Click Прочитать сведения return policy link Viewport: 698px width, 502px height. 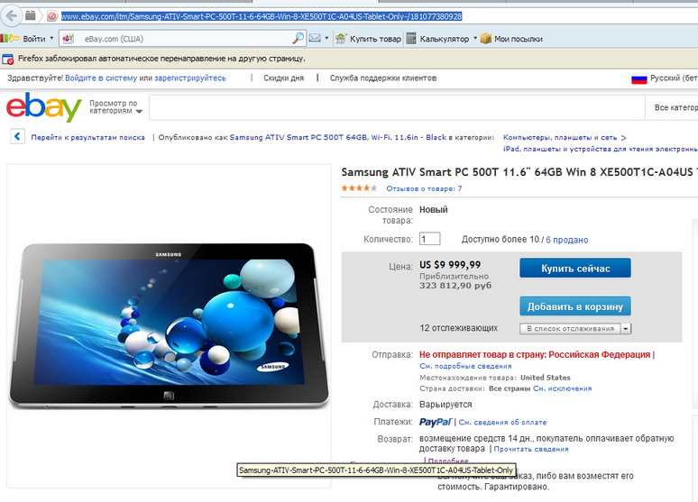(x=531, y=449)
